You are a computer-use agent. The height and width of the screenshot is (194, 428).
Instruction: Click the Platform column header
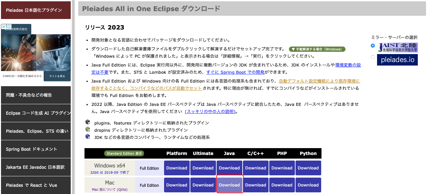[x=177, y=153]
